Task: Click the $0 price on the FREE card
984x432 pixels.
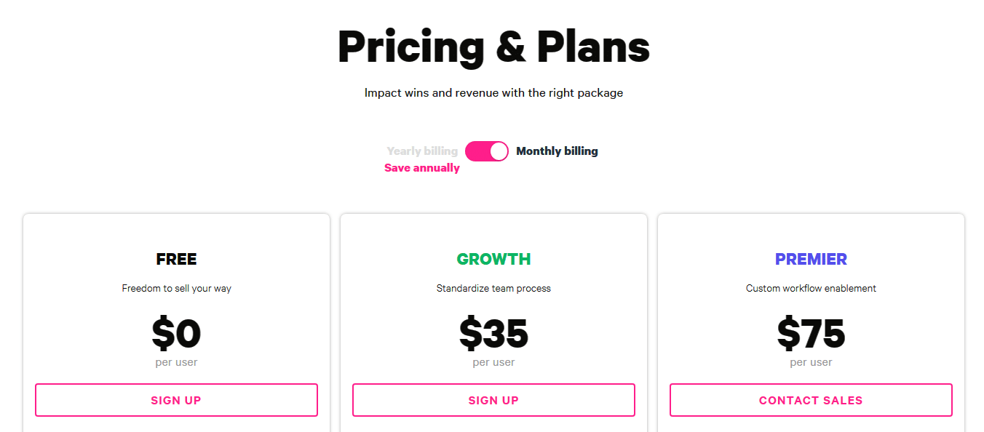Action: click(176, 333)
